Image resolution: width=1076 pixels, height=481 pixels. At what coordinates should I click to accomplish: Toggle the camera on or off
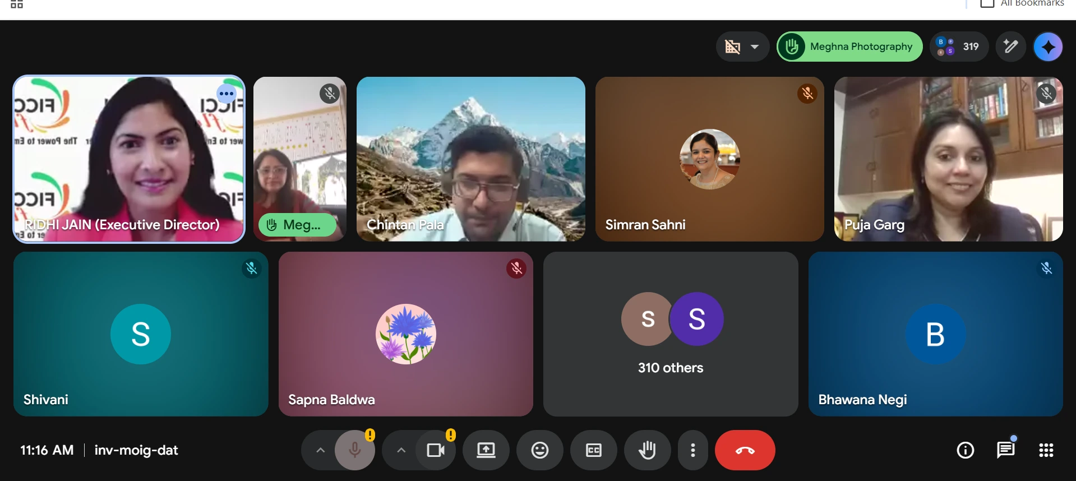pyautogui.click(x=436, y=450)
